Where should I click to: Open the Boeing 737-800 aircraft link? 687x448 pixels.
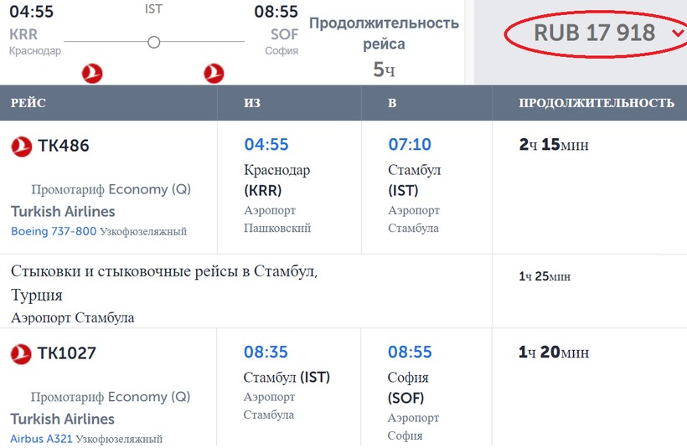tap(54, 231)
